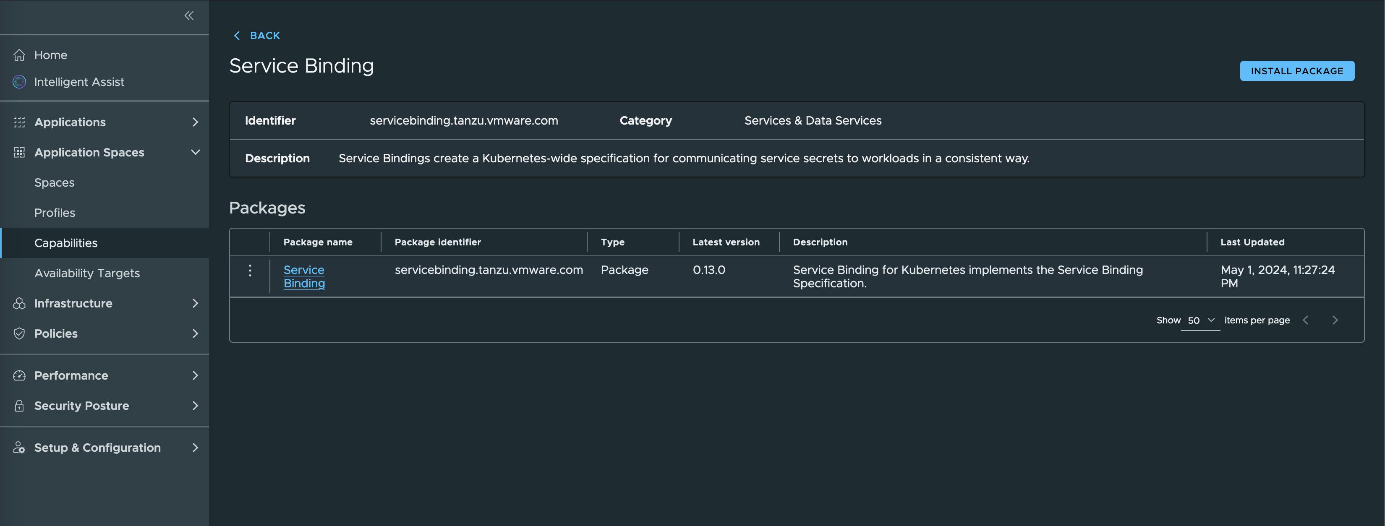Click the Latest version column header

tap(726, 242)
